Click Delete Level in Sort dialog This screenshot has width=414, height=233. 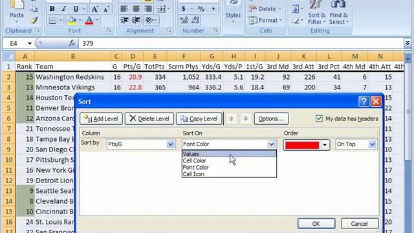tap(149, 118)
